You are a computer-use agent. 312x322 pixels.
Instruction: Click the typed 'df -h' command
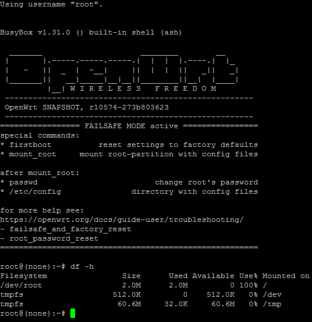[82, 266]
